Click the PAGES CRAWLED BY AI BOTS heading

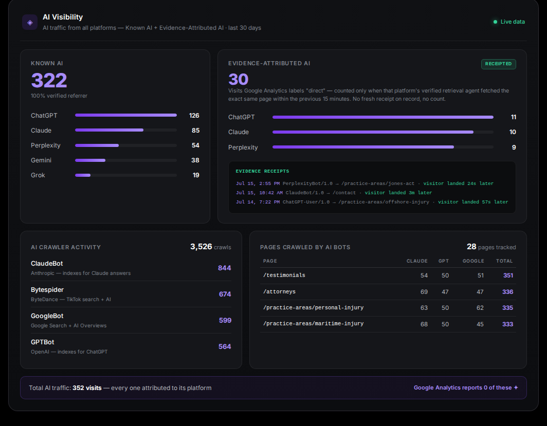(305, 247)
